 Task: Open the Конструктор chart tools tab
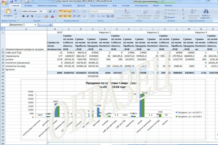[x=141, y=6]
